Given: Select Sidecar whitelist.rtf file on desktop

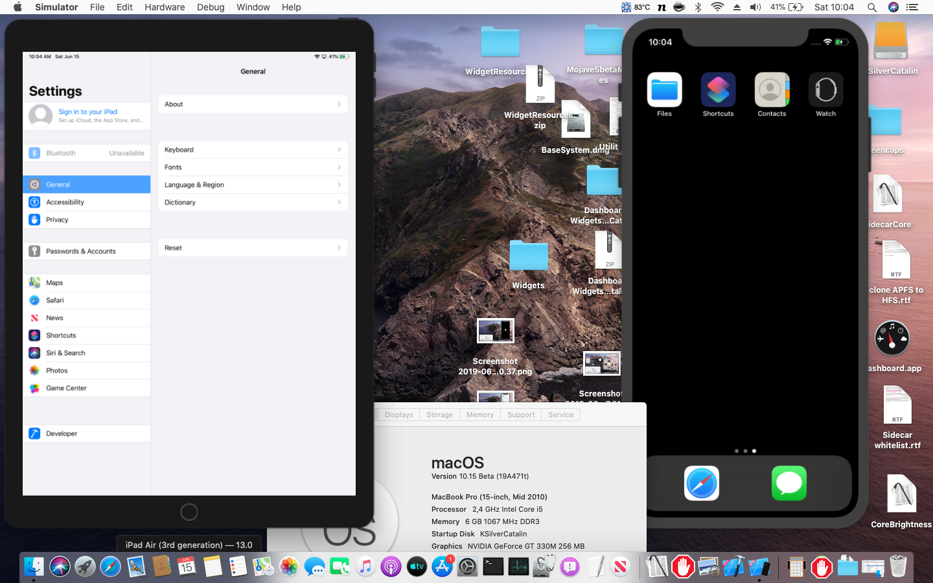Looking at the screenshot, I should tap(897, 405).
